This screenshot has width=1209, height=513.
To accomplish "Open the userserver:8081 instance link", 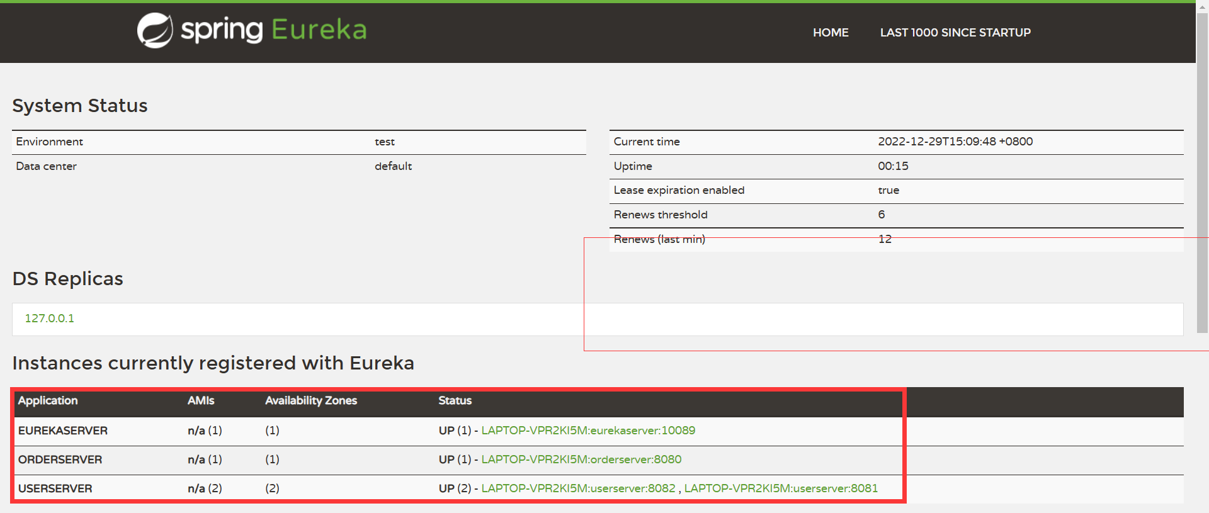I will (781, 488).
